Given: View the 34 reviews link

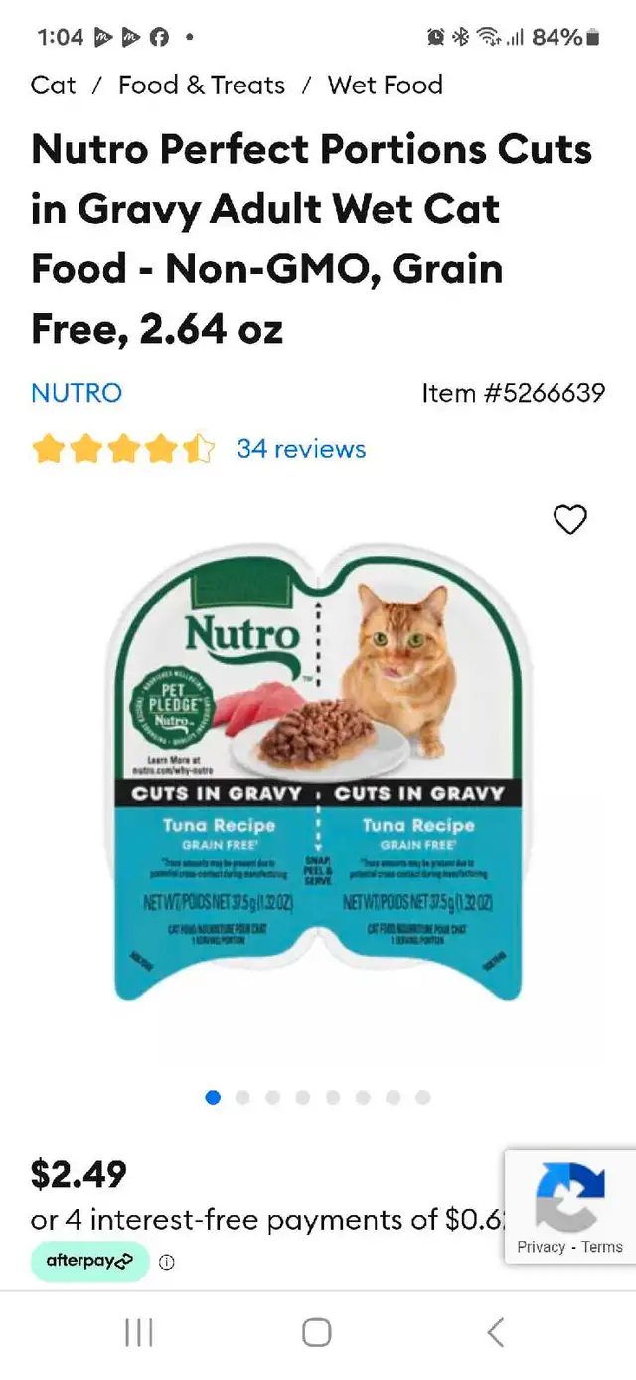Looking at the screenshot, I should 301,449.
